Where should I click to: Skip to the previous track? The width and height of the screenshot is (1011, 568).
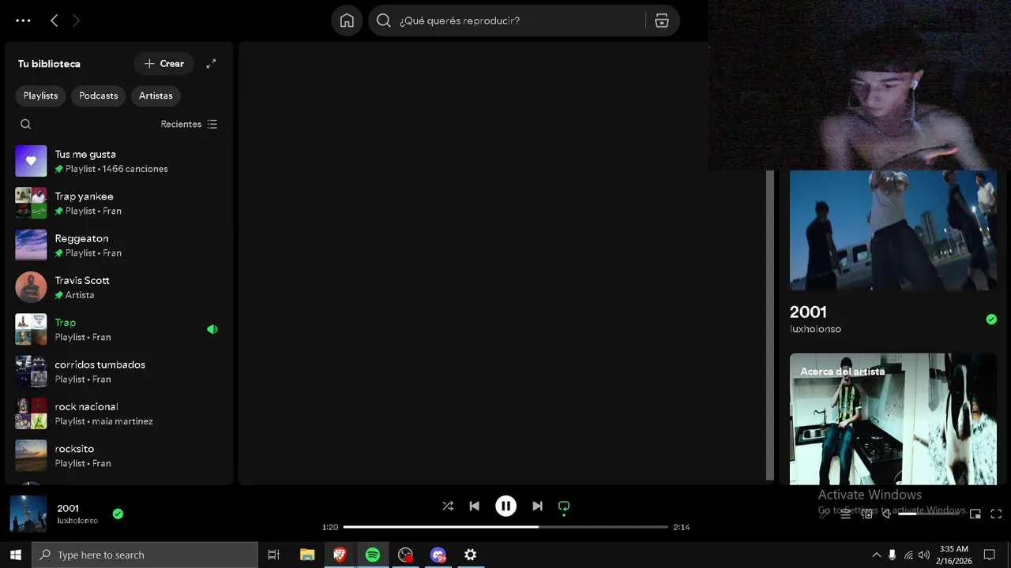[x=474, y=506]
